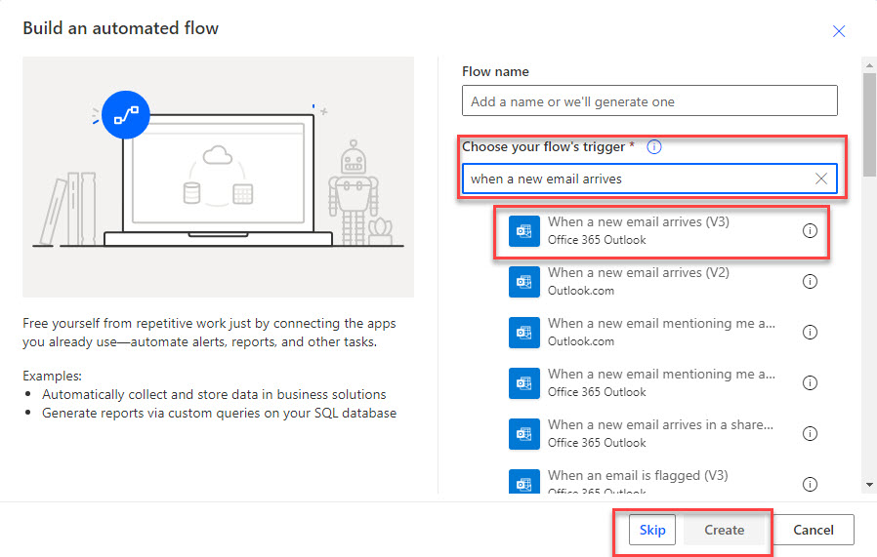Show info for Outlook.com email mentioning me trigger

click(810, 332)
